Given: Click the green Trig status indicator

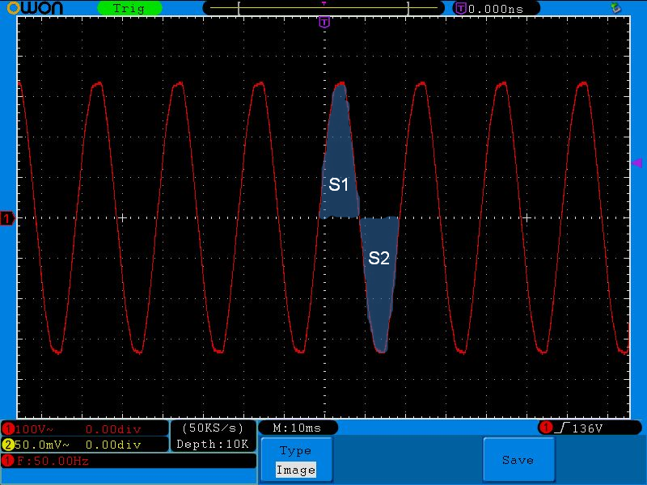Looking at the screenshot, I should [x=129, y=8].
